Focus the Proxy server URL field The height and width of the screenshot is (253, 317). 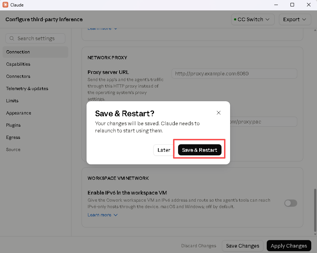[x=234, y=74]
